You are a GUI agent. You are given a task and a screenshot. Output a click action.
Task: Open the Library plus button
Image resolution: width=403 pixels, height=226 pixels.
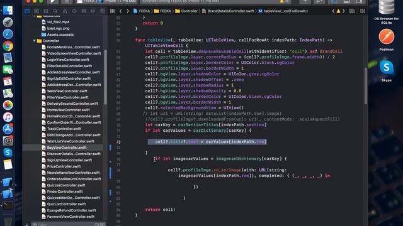[x=305, y=1]
